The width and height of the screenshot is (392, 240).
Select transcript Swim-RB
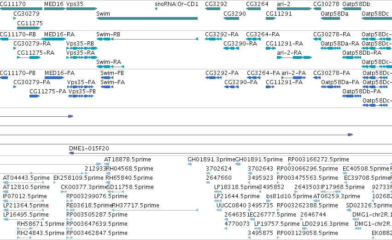pos(108,34)
